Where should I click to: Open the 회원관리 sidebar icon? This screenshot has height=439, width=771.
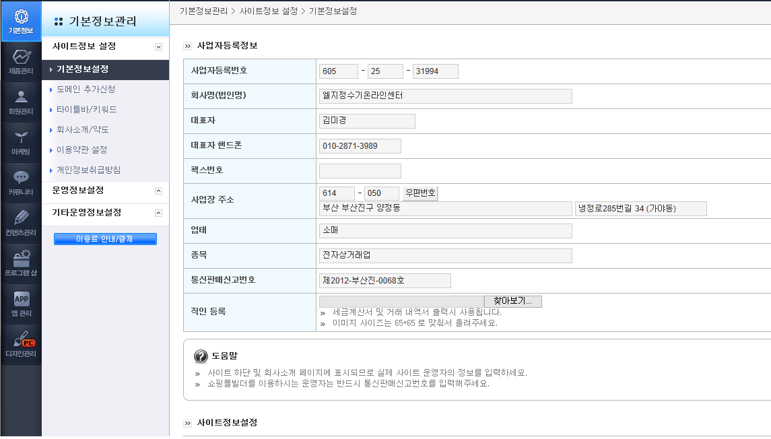coord(21,102)
